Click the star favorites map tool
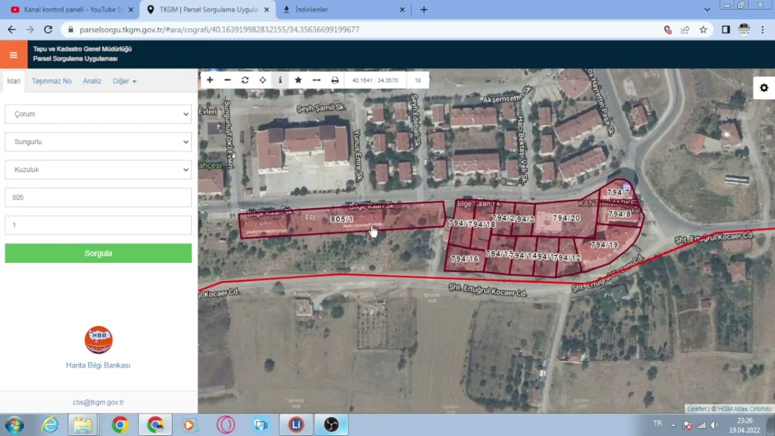Viewport: 775px width, 436px height. (x=298, y=80)
